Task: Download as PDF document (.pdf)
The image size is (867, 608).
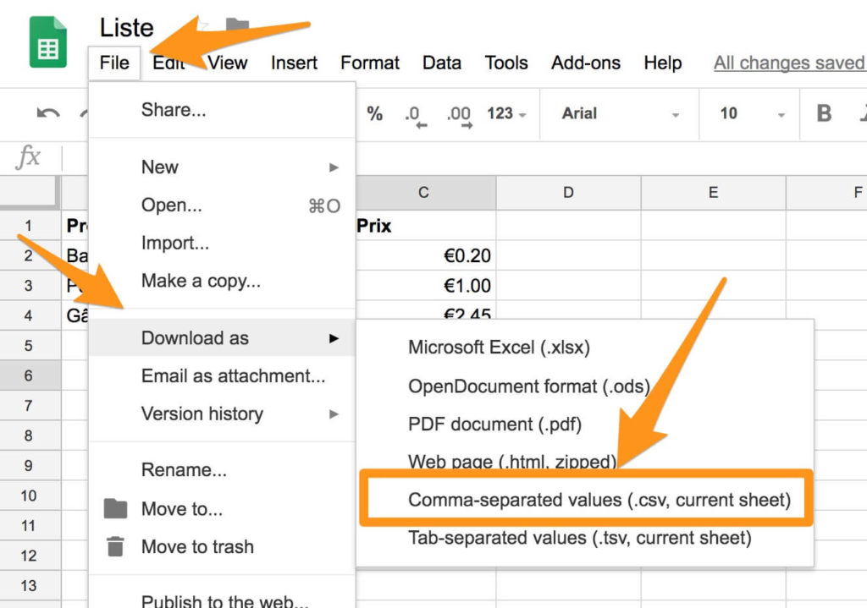Action: click(x=585, y=425)
